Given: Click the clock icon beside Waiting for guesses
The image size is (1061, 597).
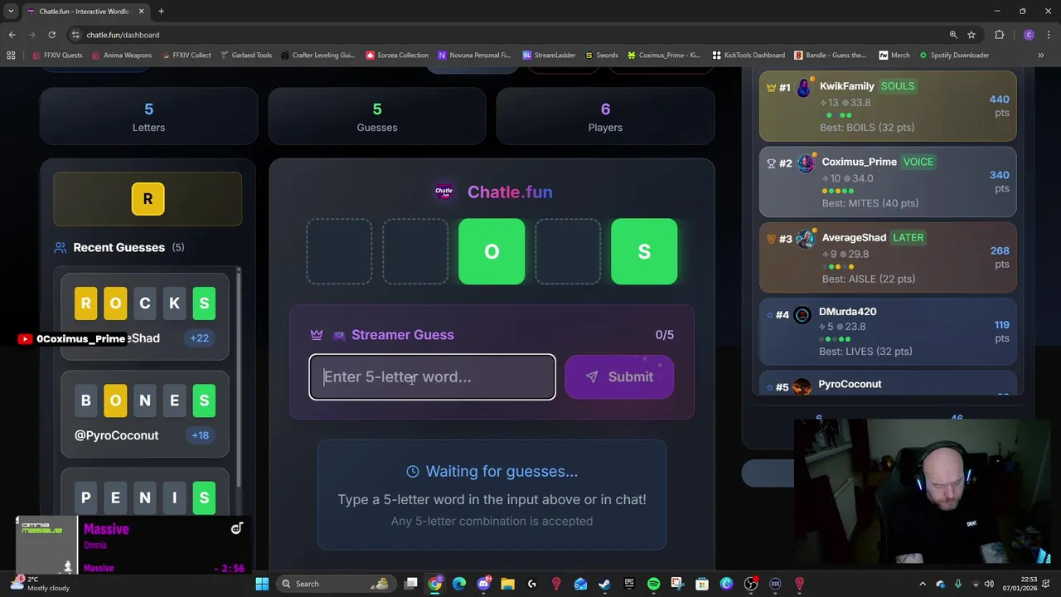Looking at the screenshot, I should click(413, 471).
